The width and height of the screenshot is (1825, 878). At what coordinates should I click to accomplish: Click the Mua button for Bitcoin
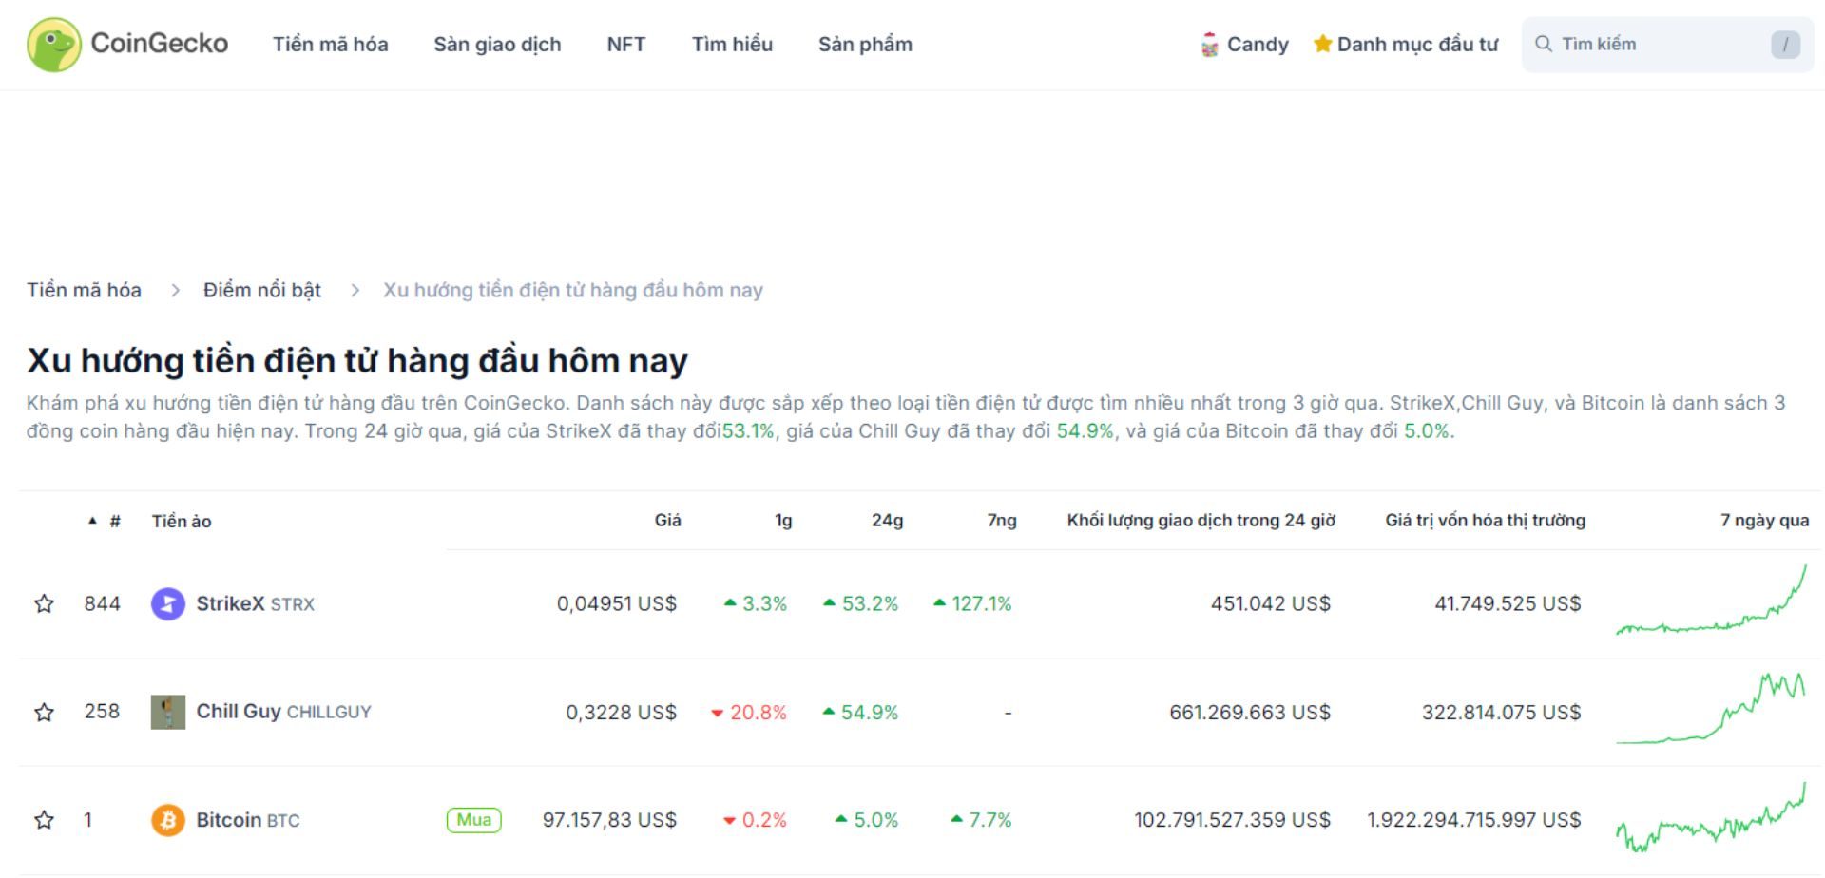472,819
